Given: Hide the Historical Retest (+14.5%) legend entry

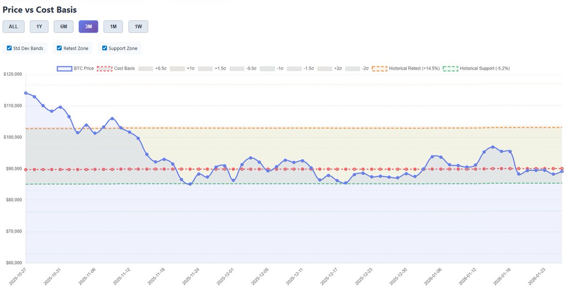Looking at the screenshot, I should (x=406, y=68).
